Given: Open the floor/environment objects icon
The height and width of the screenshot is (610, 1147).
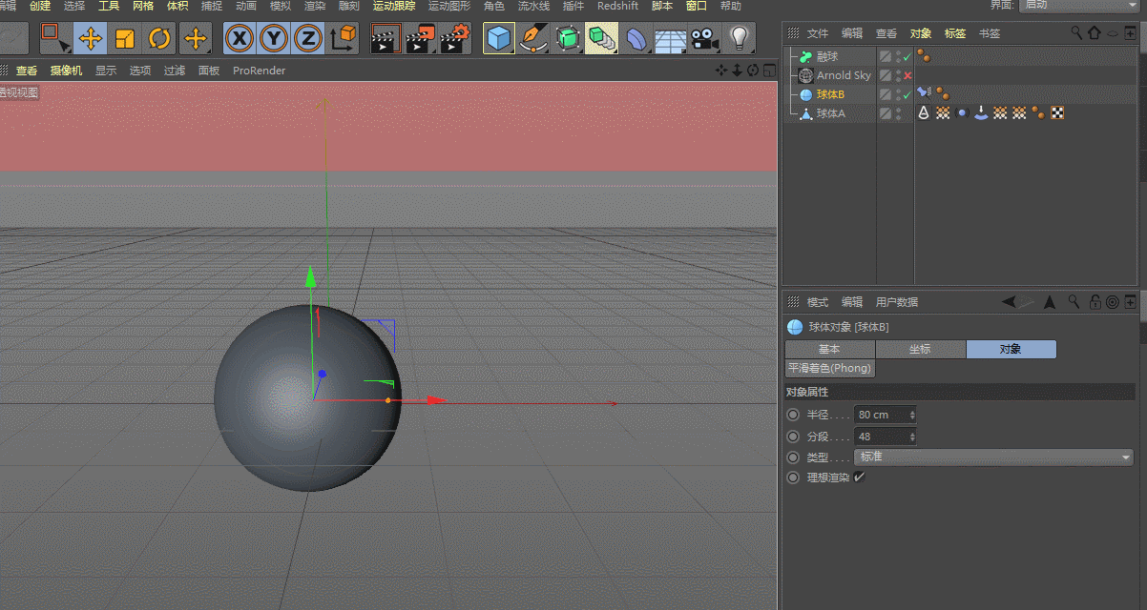Looking at the screenshot, I should click(671, 38).
